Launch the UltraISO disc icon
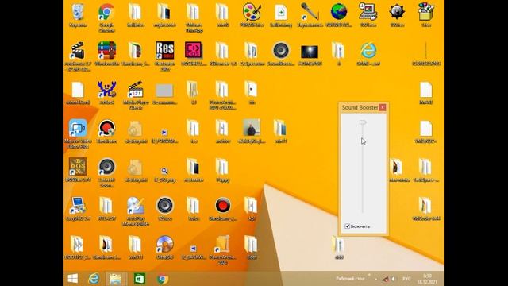 click(x=164, y=244)
